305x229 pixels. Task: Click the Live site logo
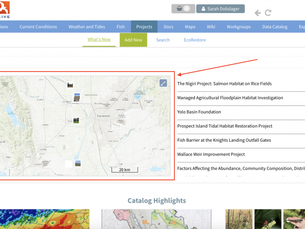pos(6,9)
